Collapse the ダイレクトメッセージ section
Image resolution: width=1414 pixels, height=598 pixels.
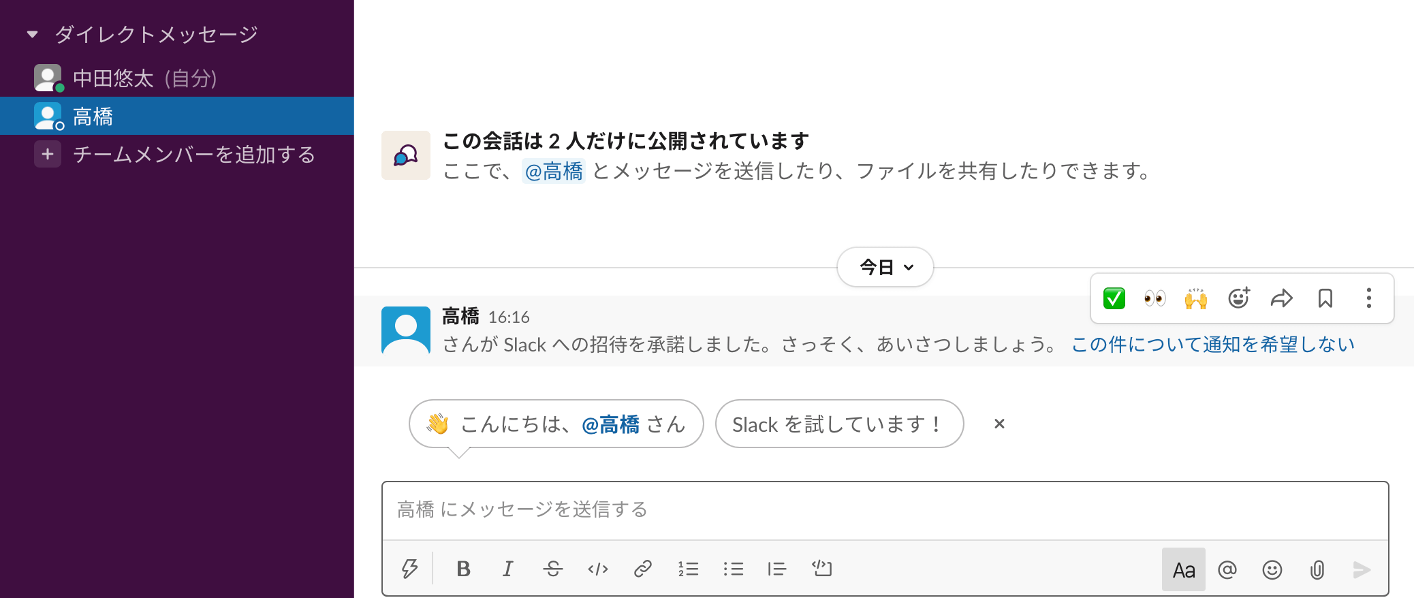31,33
